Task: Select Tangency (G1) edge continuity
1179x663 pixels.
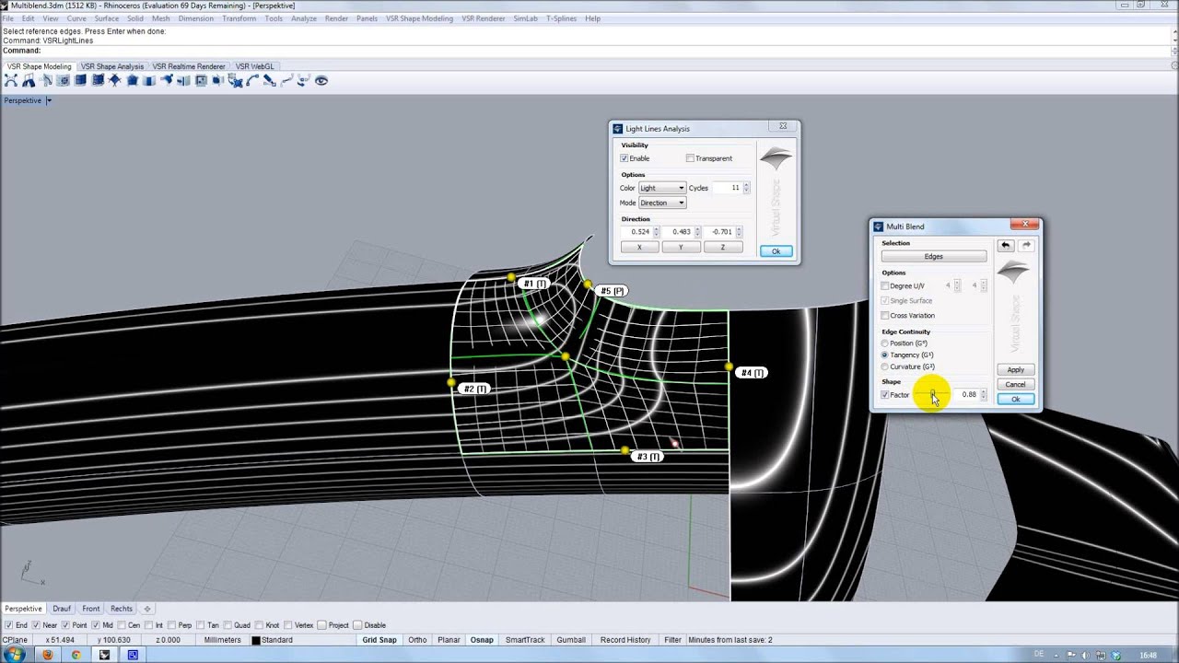Action: pyautogui.click(x=885, y=355)
